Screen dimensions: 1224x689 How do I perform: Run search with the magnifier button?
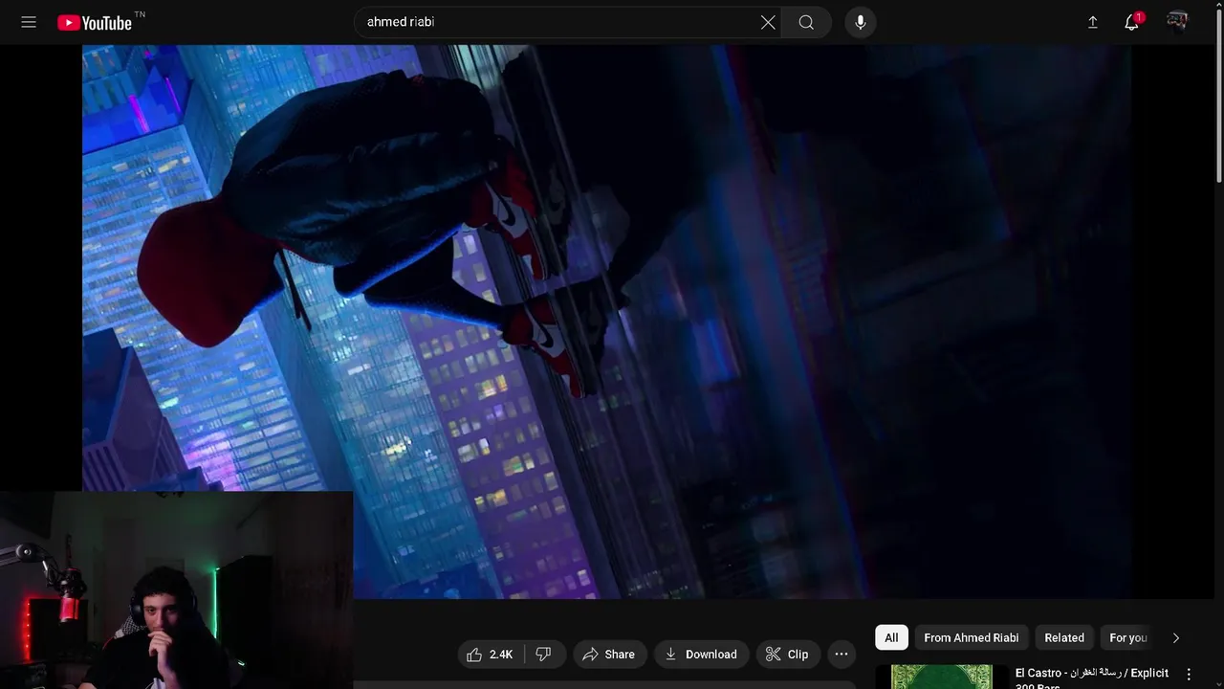806,22
